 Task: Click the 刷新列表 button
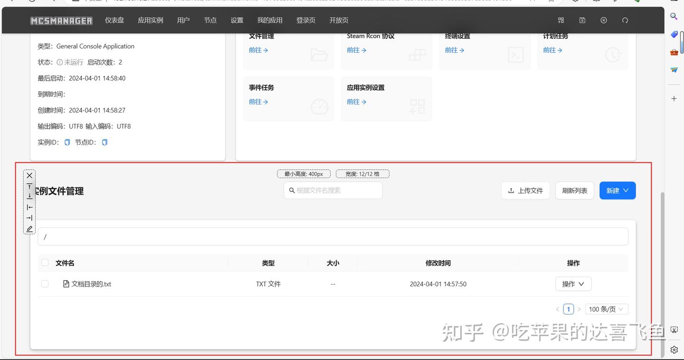[575, 190]
